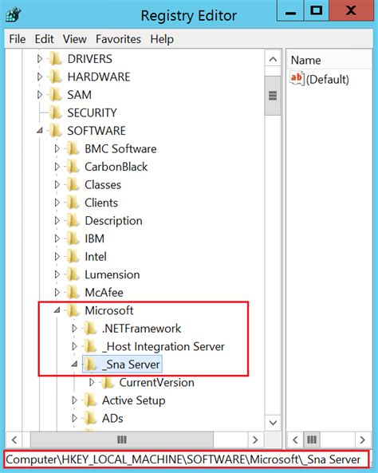Click the Registry Editor app icon in title bar

pos(14,15)
